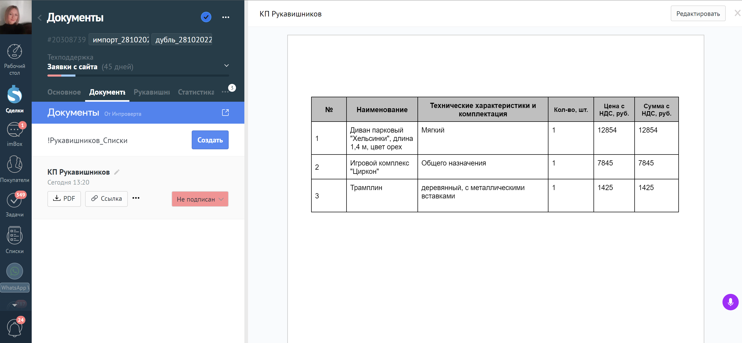742x343 pixels.
Task: Switch to Статистика tab
Action: tap(196, 92)
